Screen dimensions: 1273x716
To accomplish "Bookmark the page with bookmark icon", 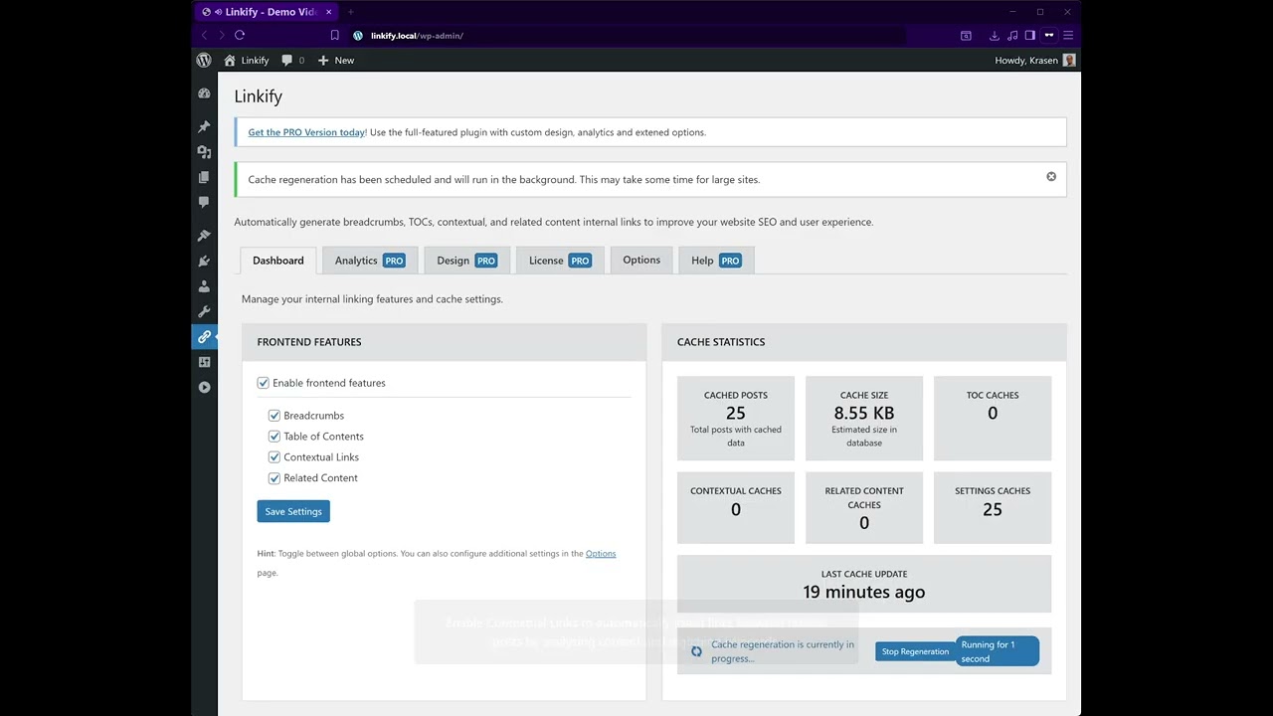I will pos(335,35).
